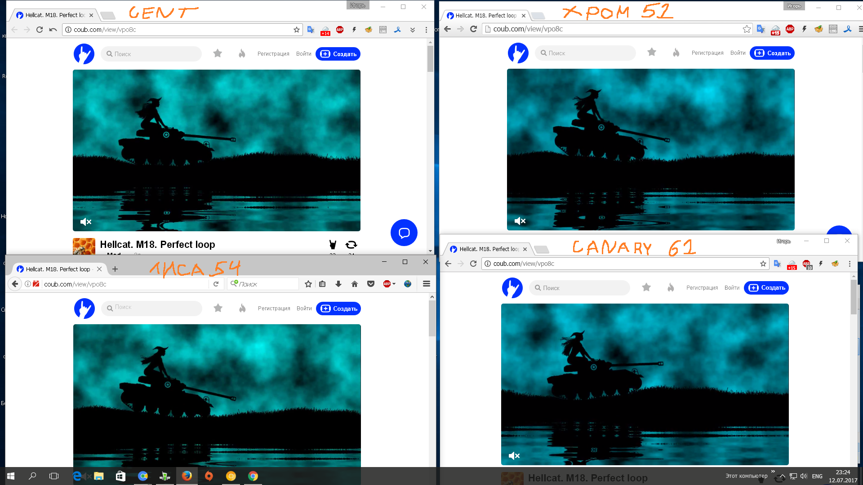The image size is (863, 485).
Task: Click Создать button in Firefox page
Action: pos(338,309)
